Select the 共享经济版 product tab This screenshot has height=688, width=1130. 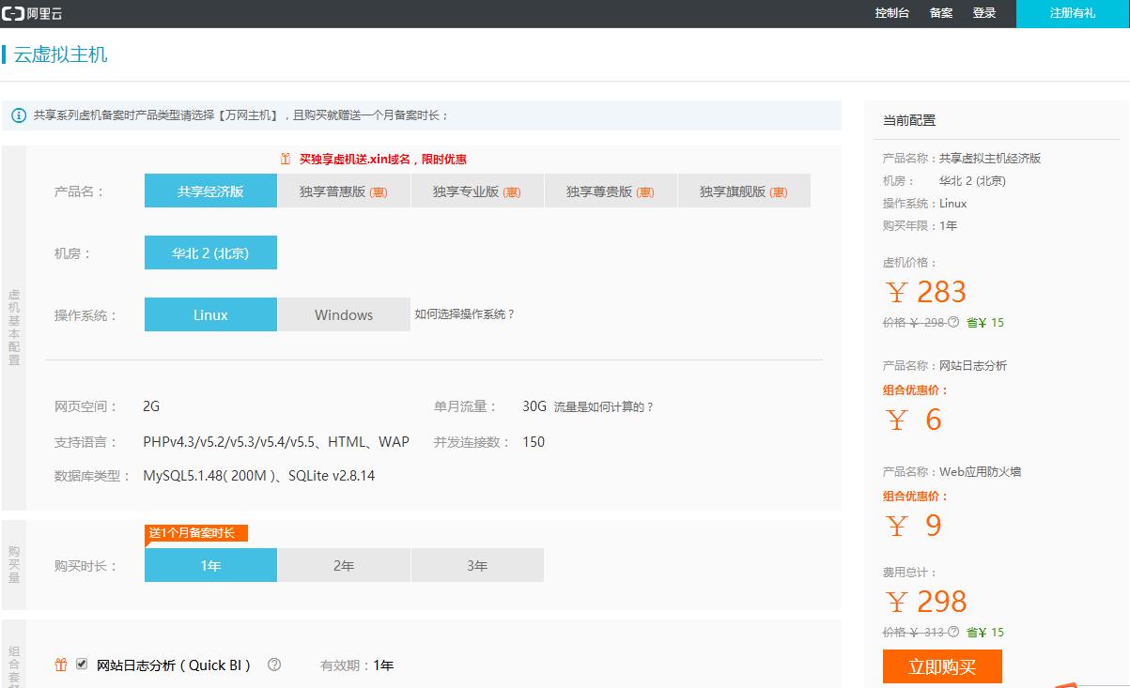(x=210, y=191)
